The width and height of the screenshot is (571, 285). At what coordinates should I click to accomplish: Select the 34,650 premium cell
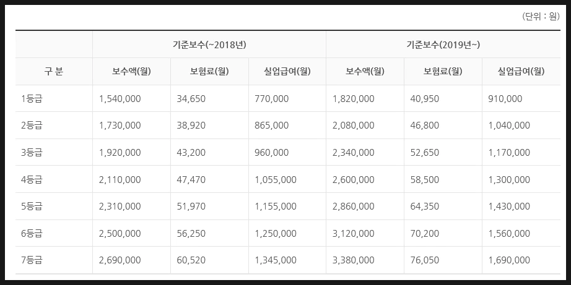209,98
